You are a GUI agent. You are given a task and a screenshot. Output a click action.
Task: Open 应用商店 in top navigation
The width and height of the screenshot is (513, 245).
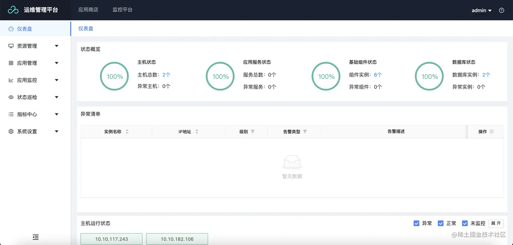click(88, 10)
